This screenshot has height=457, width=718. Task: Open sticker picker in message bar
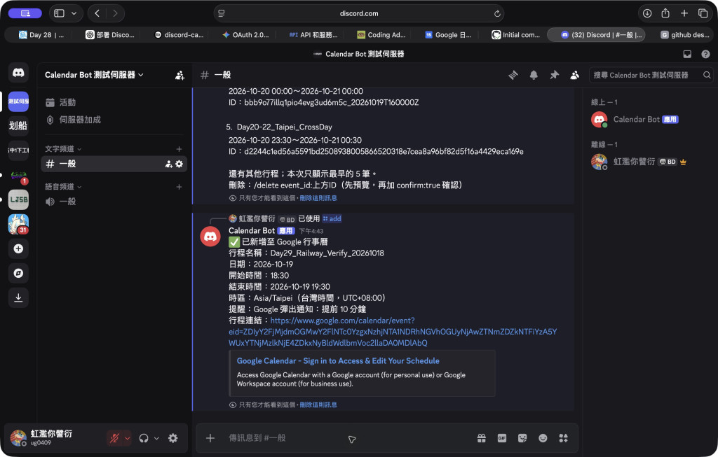(x=522, y=438)
